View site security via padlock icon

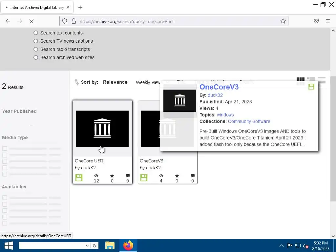point(74,21)
